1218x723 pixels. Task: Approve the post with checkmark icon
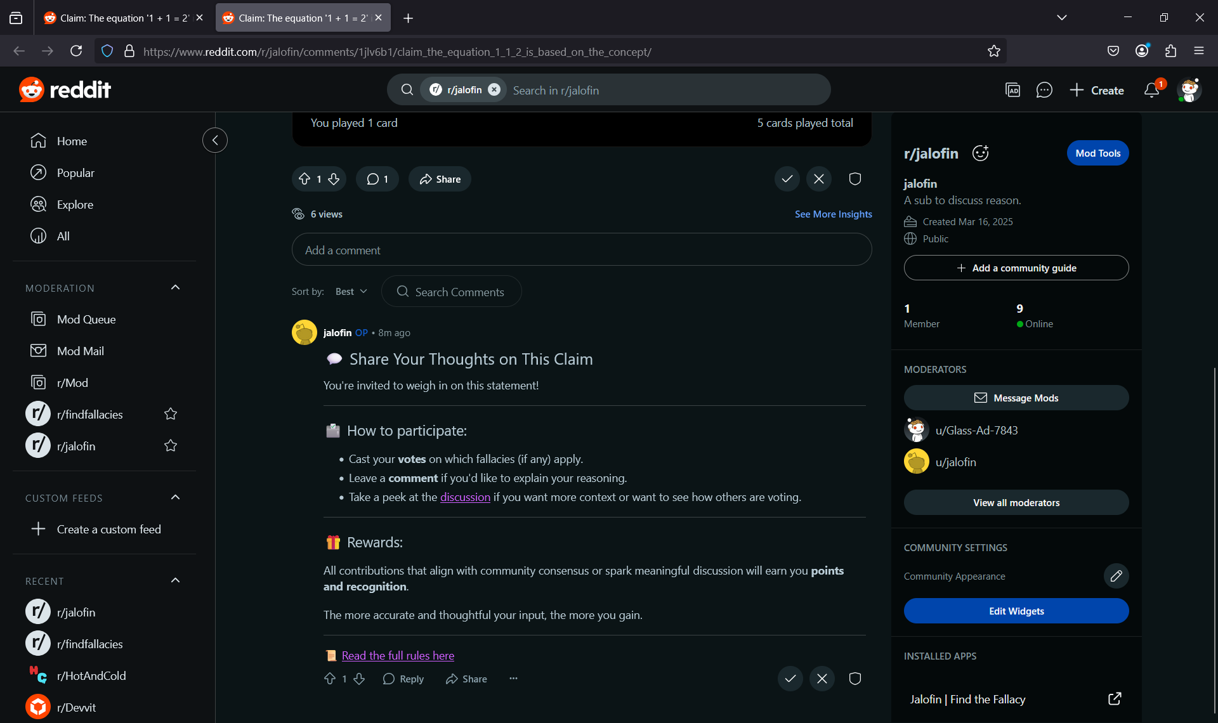(x=787, y=179)
